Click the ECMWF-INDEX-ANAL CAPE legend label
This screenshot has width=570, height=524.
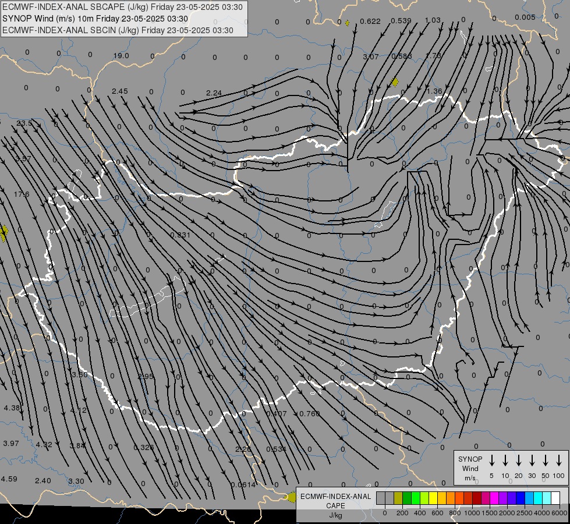pos(335,501)
